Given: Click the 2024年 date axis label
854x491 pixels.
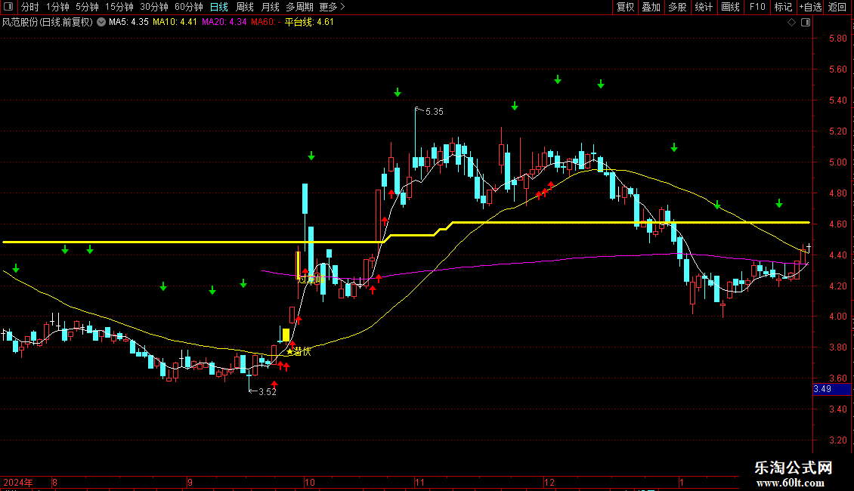Looking at the screenshot, I should pyautogui.click(x=18, y=482).
